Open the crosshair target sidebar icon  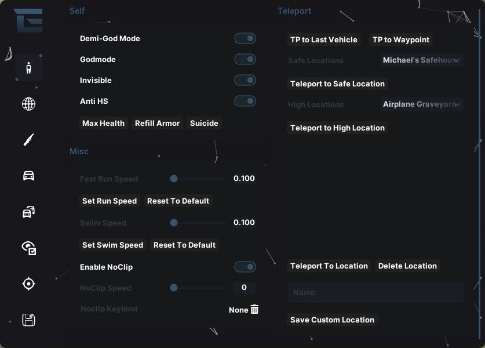pos(28,284)
